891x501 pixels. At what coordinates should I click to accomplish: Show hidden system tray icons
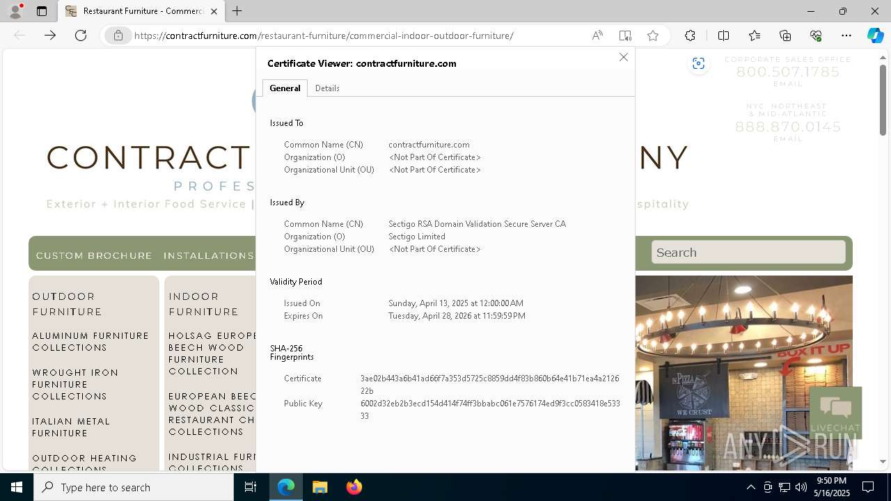(750, 487)
